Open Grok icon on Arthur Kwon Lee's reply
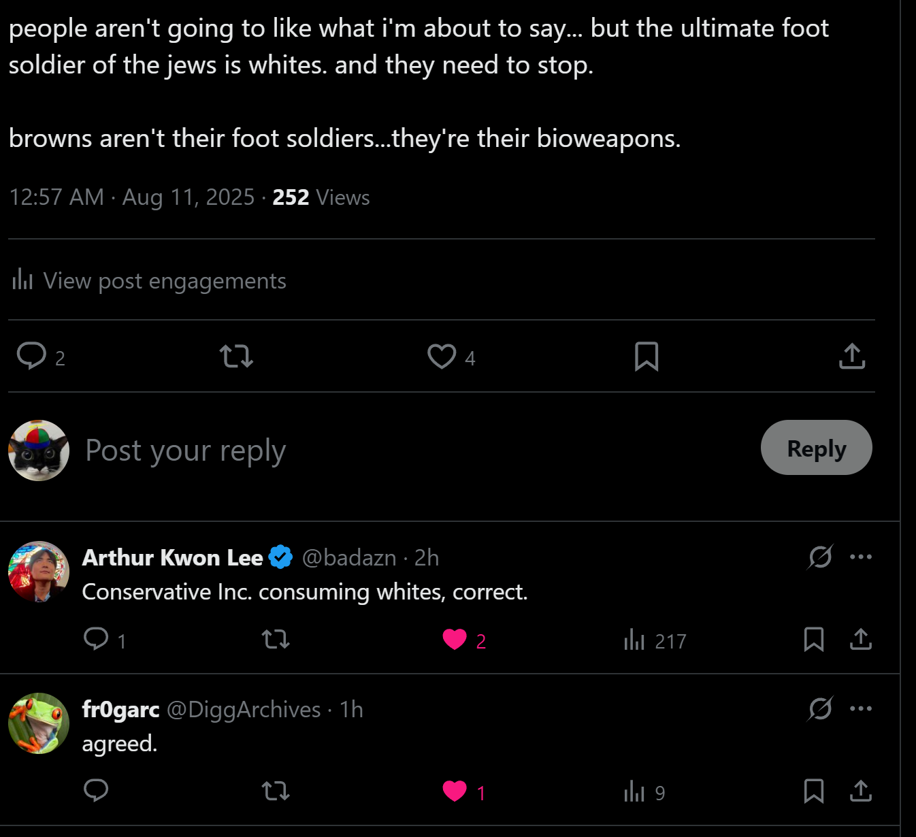Image resolution: width=916 pixels, height=837 pixels. point(820,557)
